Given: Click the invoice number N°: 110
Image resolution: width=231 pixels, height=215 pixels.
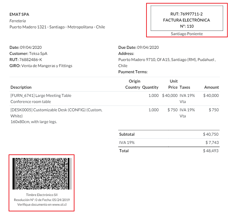Looking at the screenshot, I should click(186, 26).
